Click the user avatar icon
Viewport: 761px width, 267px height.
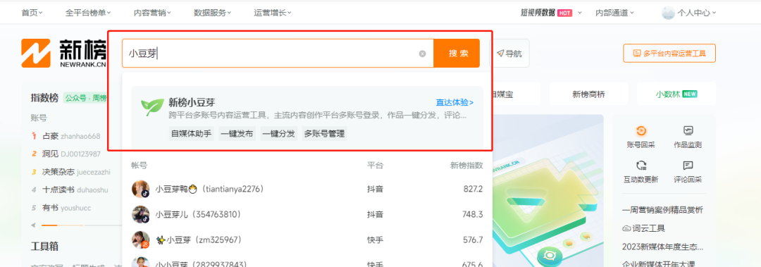coord(668,13)
